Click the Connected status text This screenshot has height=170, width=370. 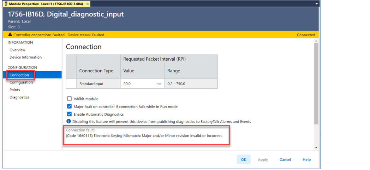pos(306,35)
